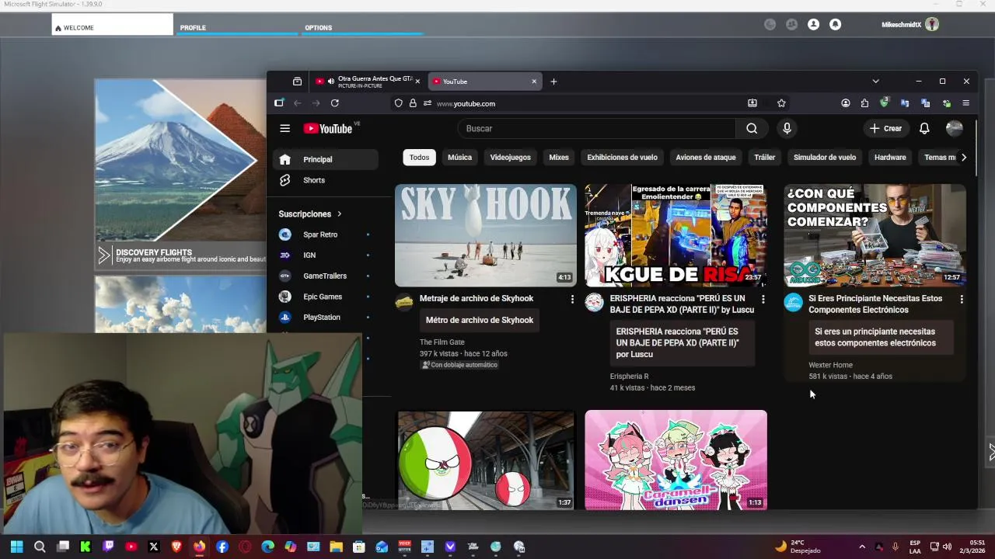Open the WELCOME tab in Flight Simulator

click(x=113, y=25)
